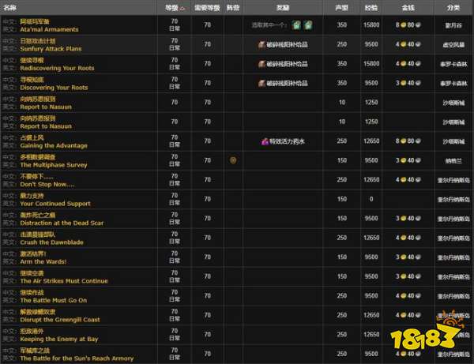
Task: Sort the table by the 名称 column header
Action: point(11,7)
